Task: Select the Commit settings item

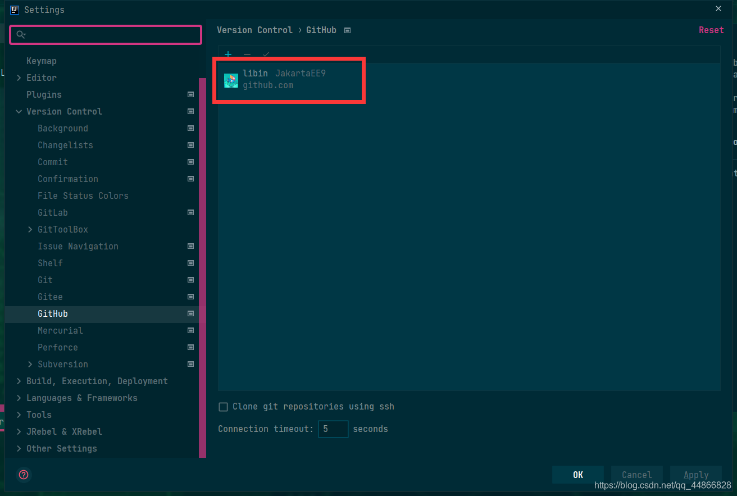Action: [53, 162]
